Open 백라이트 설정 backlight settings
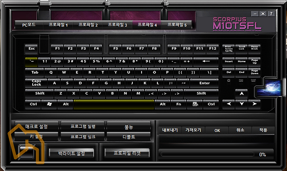The height and width of the screenshot is (171, 287). click(71, 153)
